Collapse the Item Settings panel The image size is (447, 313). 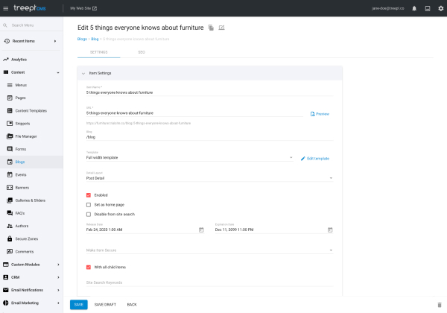83,73
